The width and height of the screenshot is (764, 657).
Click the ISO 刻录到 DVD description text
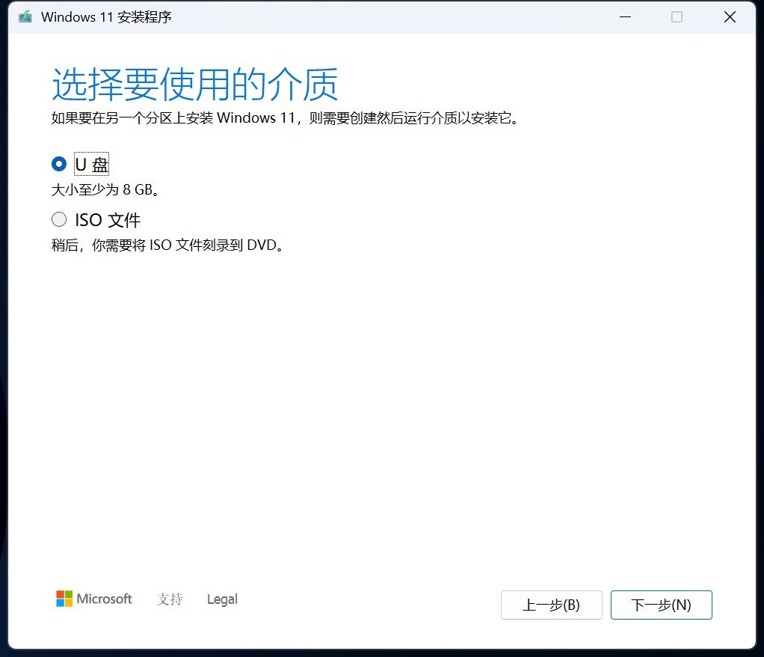pos(168,245)
